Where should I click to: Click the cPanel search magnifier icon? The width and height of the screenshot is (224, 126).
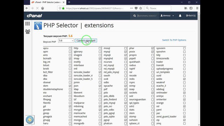point(134,16)
